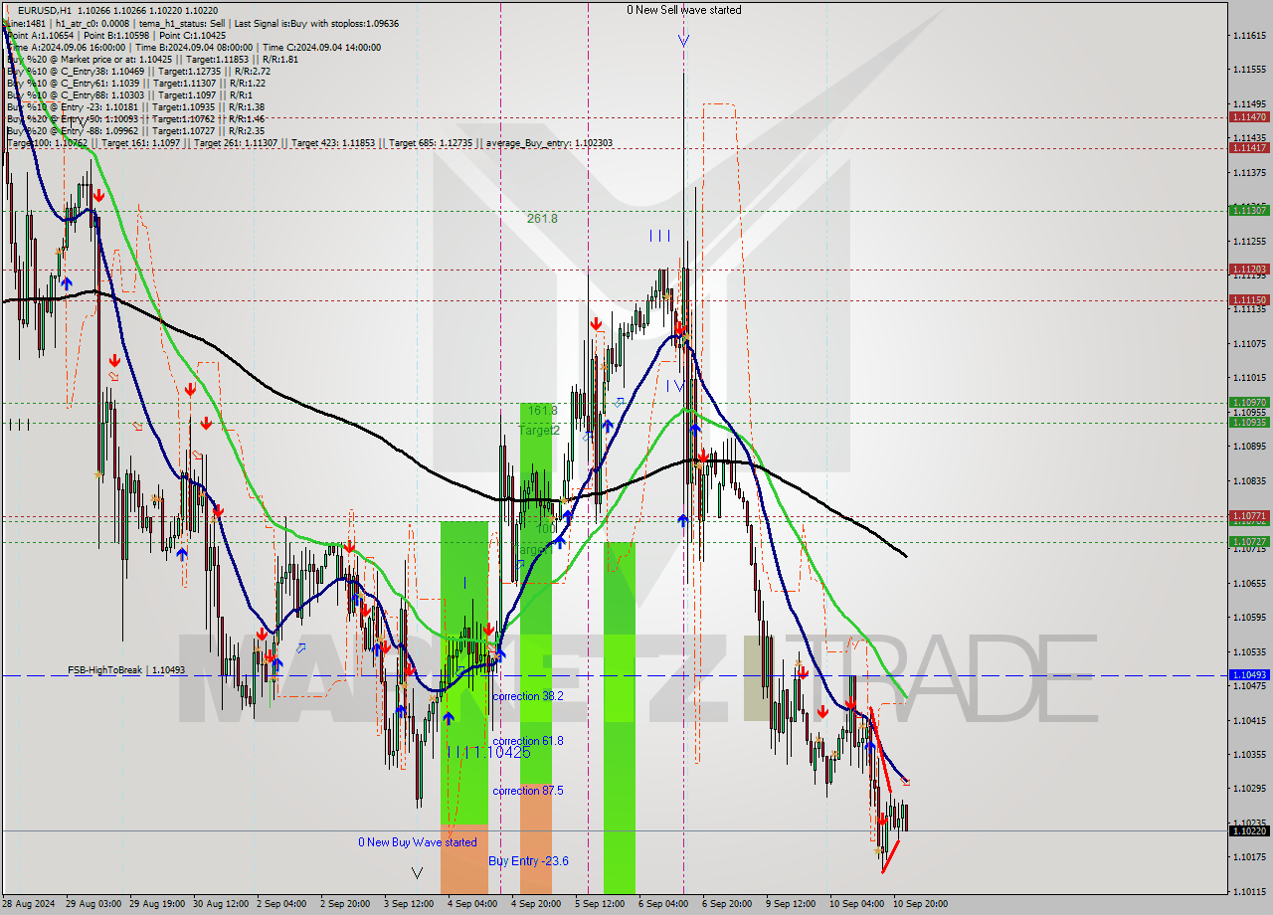Click the 'Time A:2024.09.06 16:00:00' line
The image size is (1273, 915).
point(65,47)
